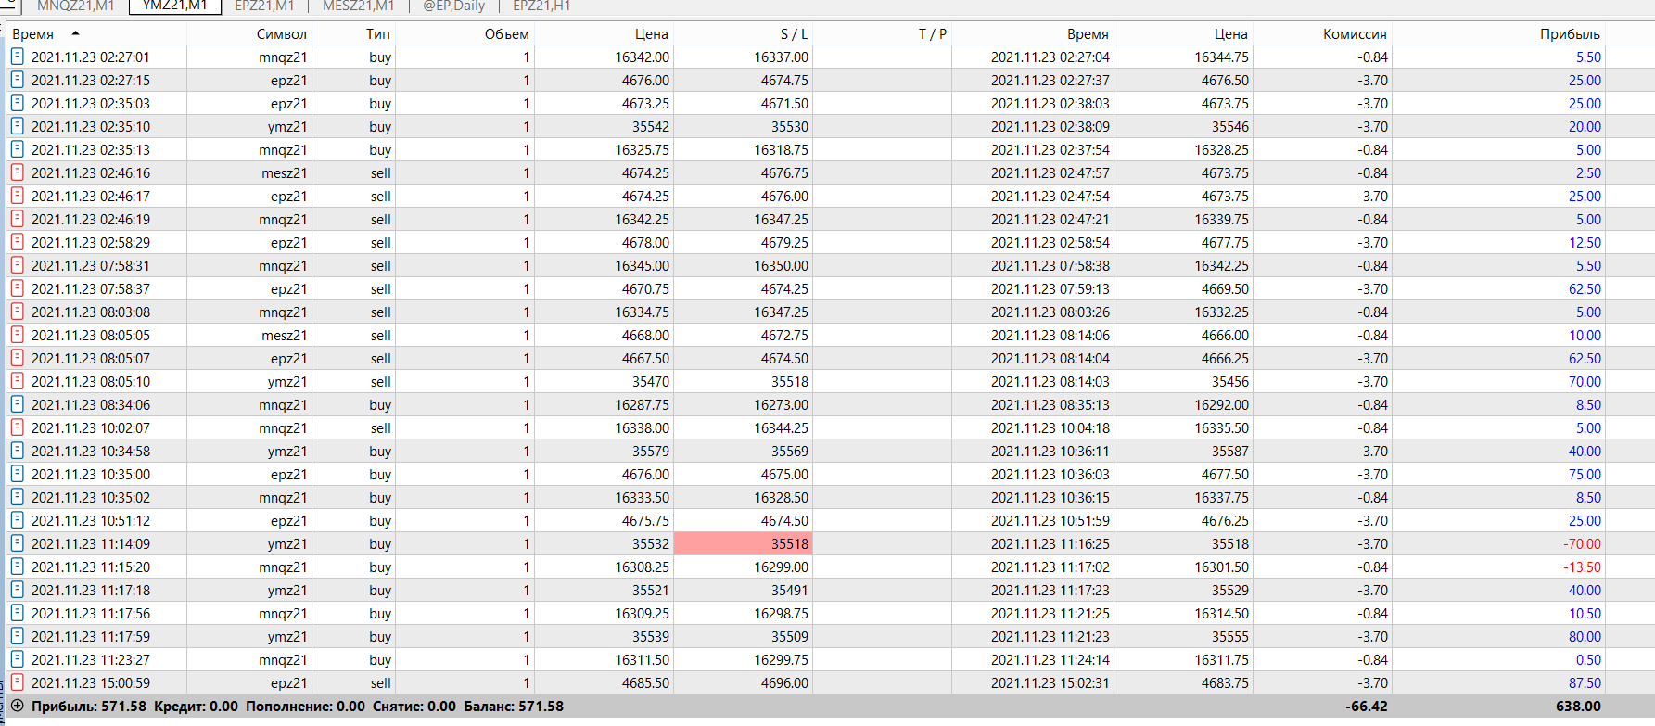Select the sell icon for 02:46:19 trade
The image size is (1655, 726).
(17, 219)
